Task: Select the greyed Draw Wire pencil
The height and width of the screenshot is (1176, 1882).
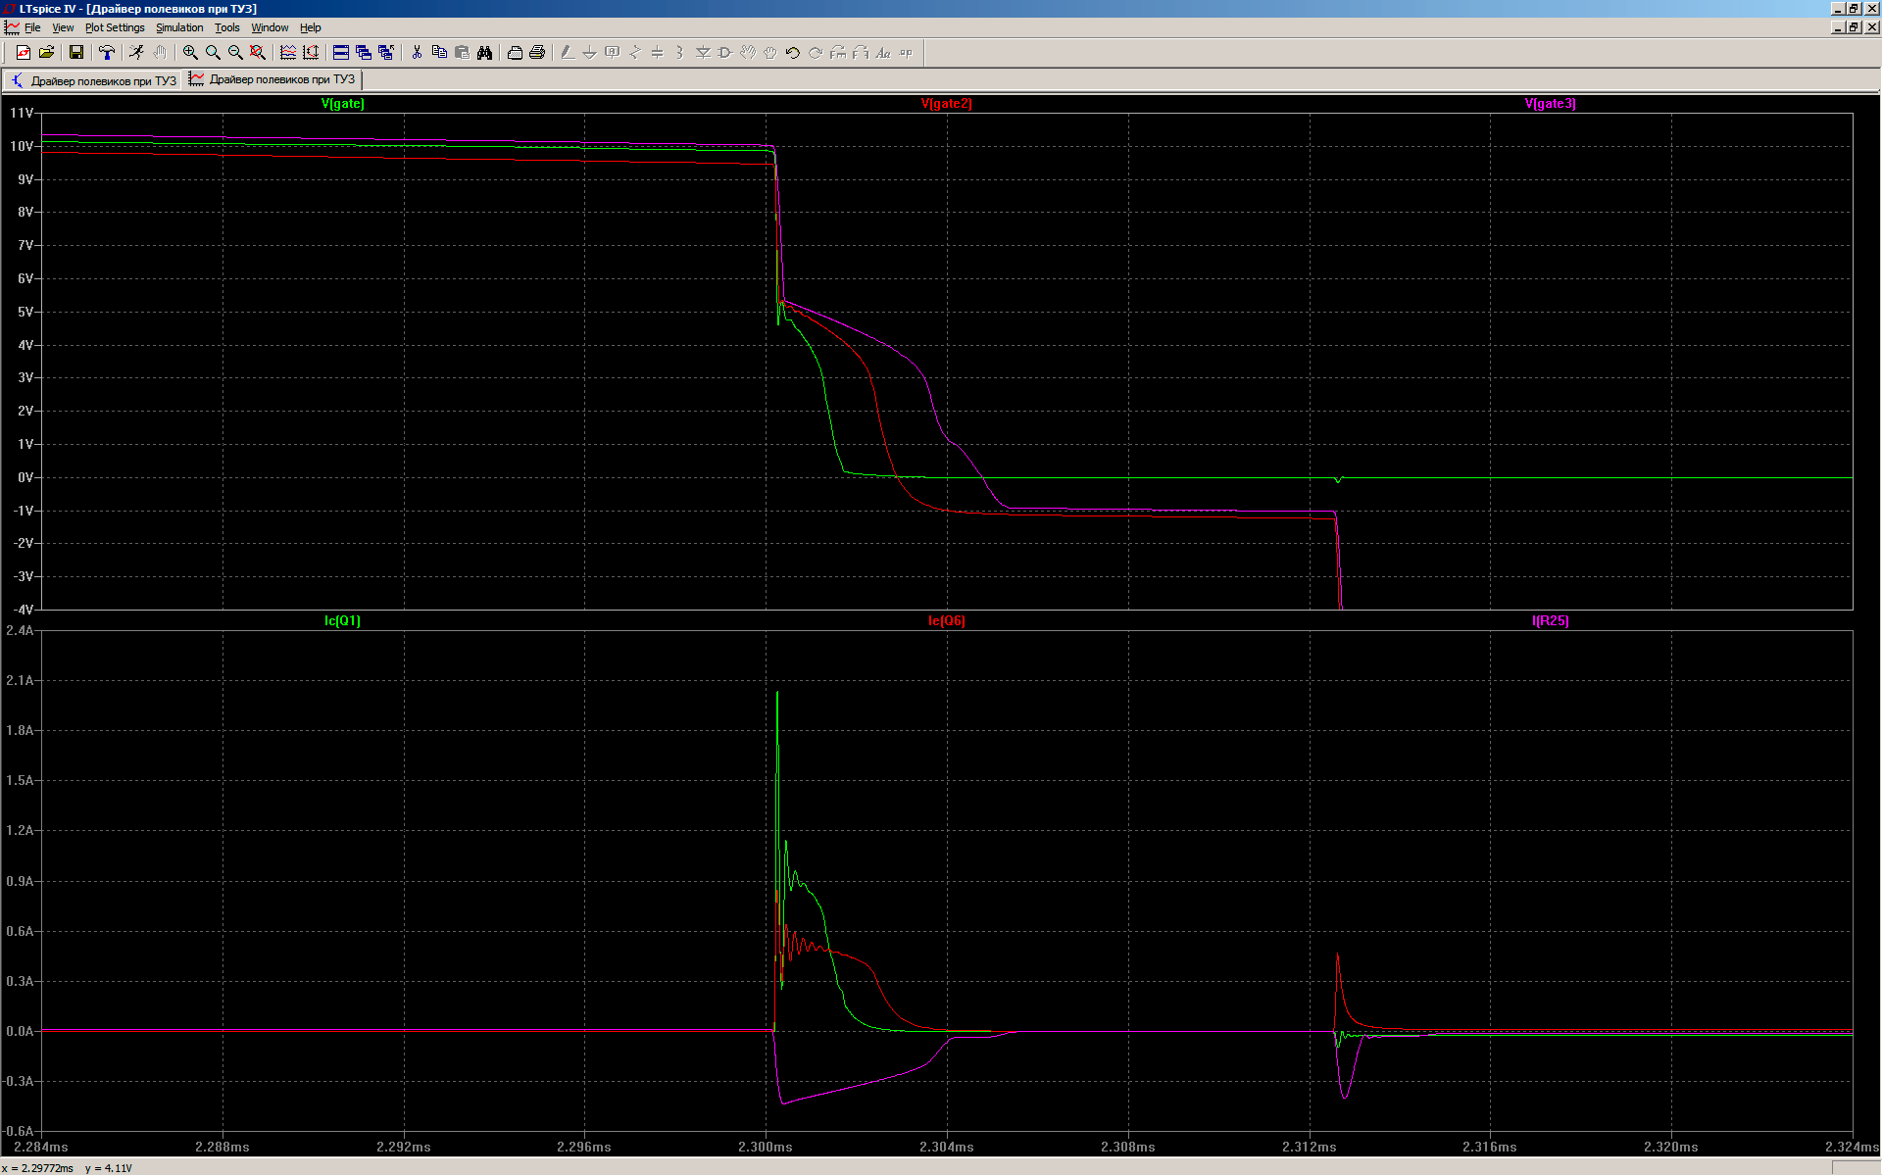Action: point(568,53)
